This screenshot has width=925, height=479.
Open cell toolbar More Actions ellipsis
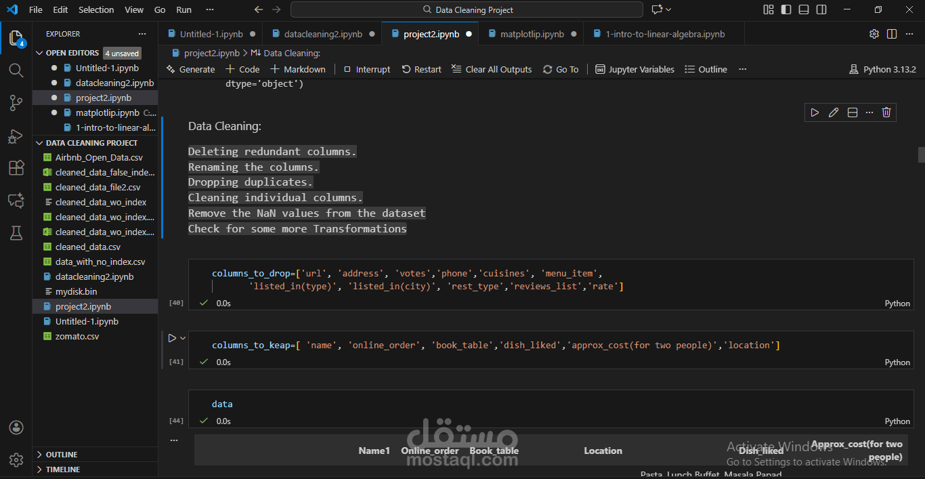click(869, 112)
